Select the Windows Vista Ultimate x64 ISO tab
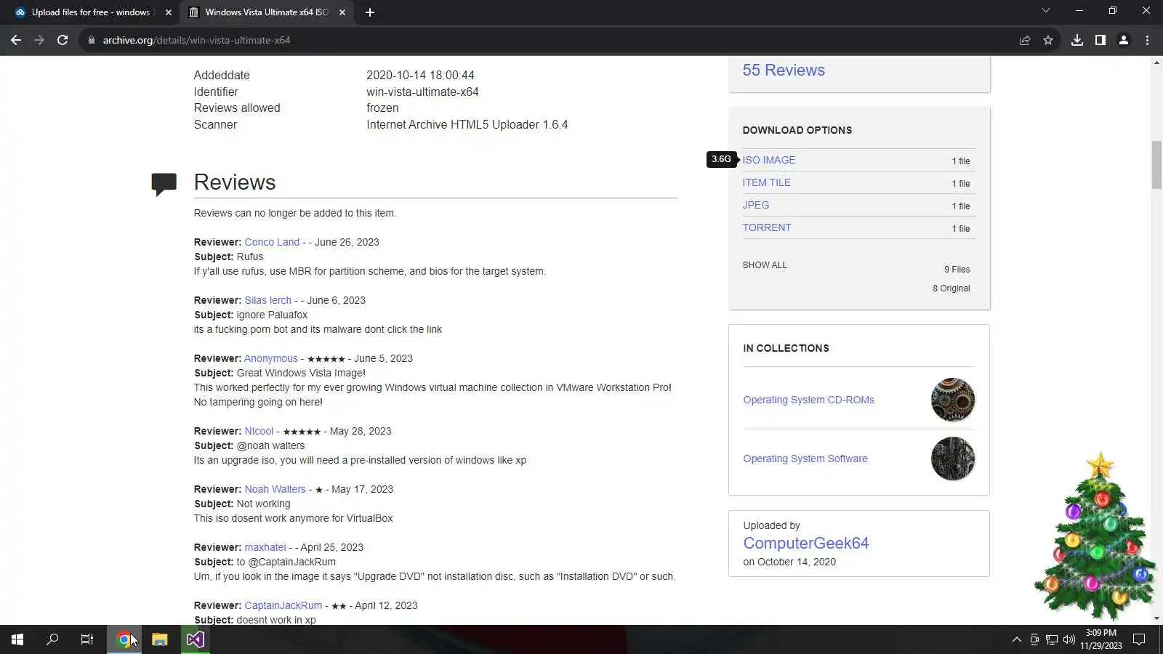The height and width of the screenshot is (654, 1163). click(267, 12)
